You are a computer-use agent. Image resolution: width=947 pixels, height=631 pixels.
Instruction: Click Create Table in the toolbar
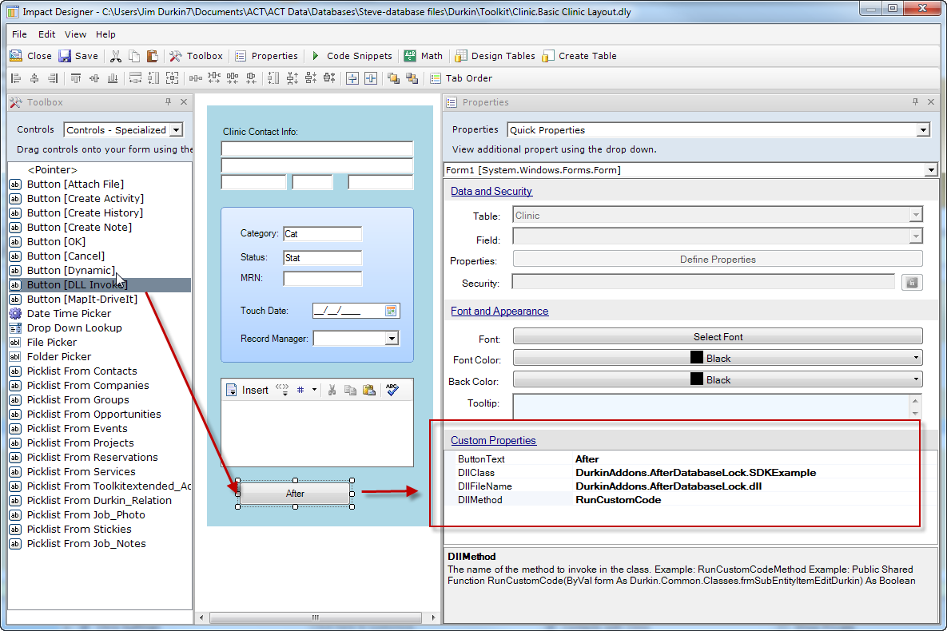pos(580,56)
